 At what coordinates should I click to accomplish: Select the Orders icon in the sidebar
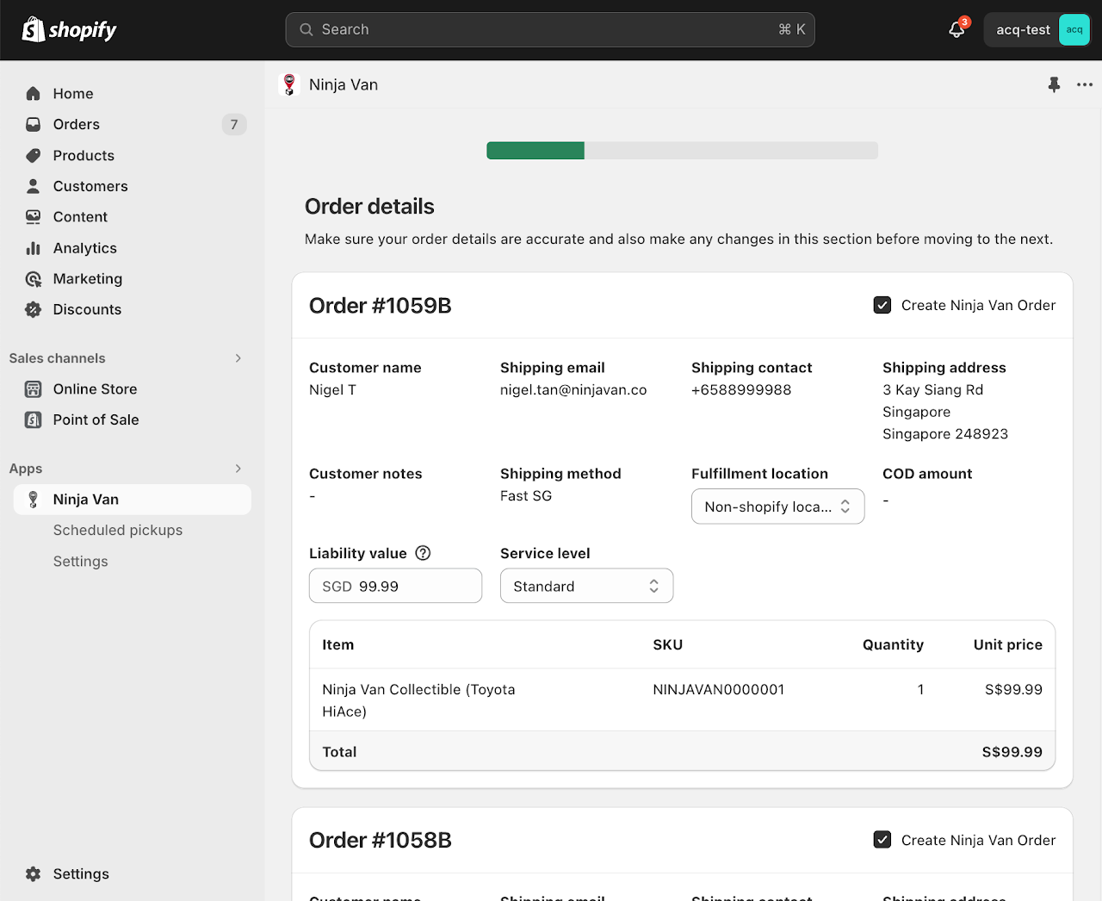[x=33, y=124]
